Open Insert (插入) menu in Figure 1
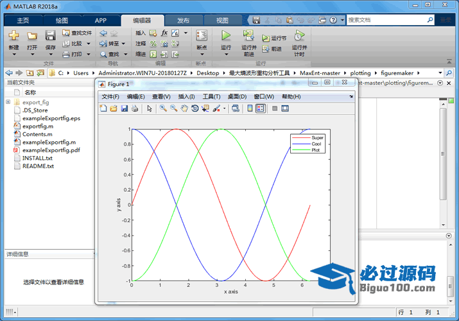The image size is (459, 321). pos(186,96)
